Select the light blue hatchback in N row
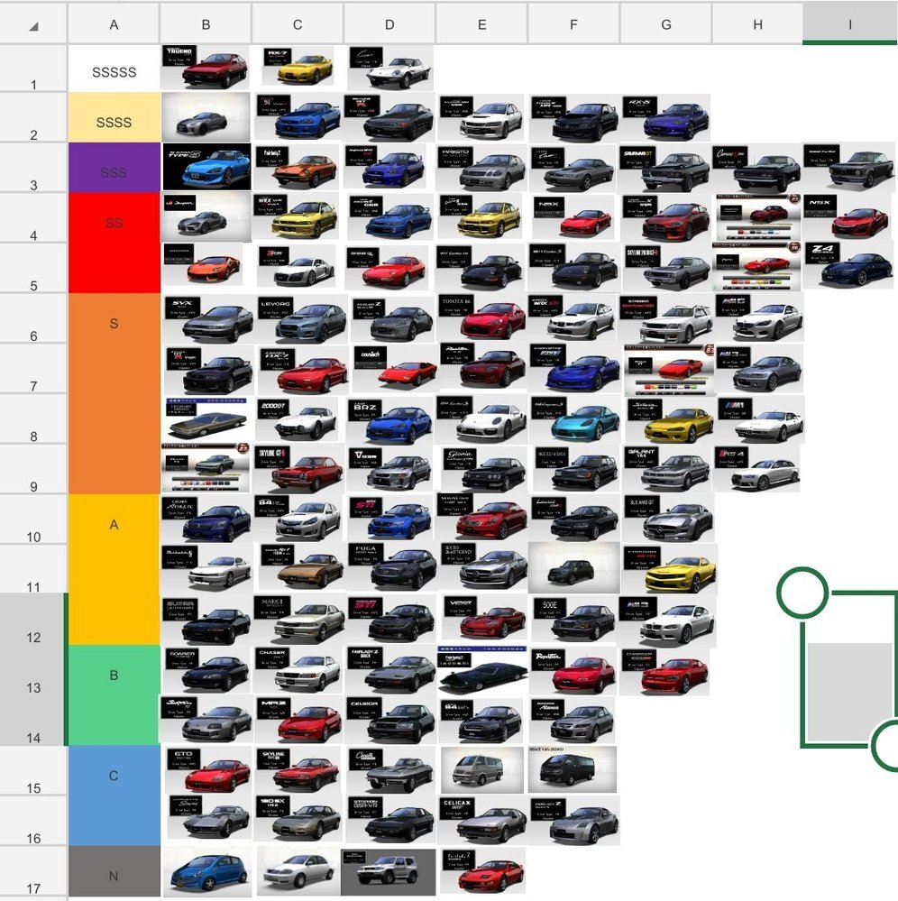The height and width of the screenshot is (901, 898). point(206,872)
